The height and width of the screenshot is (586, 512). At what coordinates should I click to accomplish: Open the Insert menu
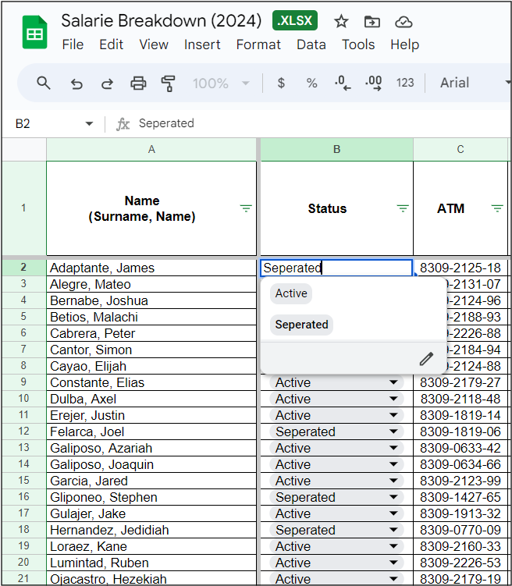202,44
